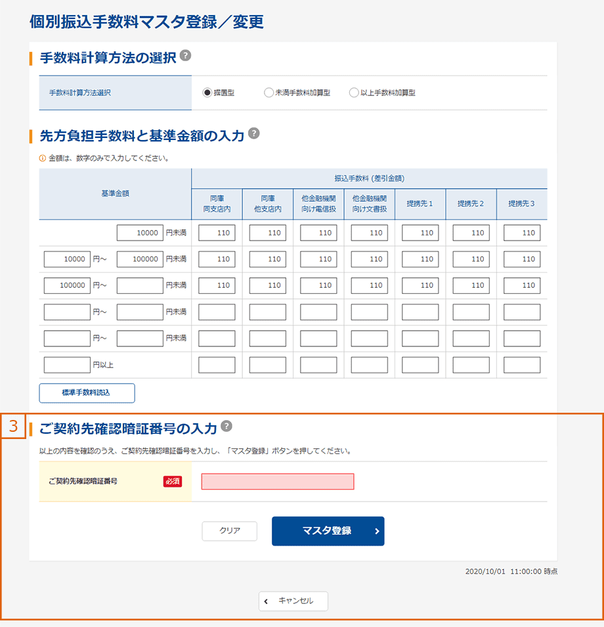Click third row empty 円未満 upper-bound field
This screenshot has width=604, height=627.
click(x=140, y=285)
